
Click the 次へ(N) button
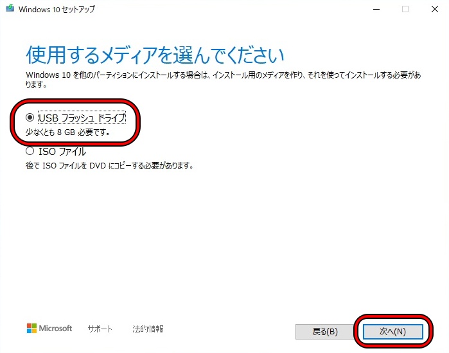coord(393,332)
